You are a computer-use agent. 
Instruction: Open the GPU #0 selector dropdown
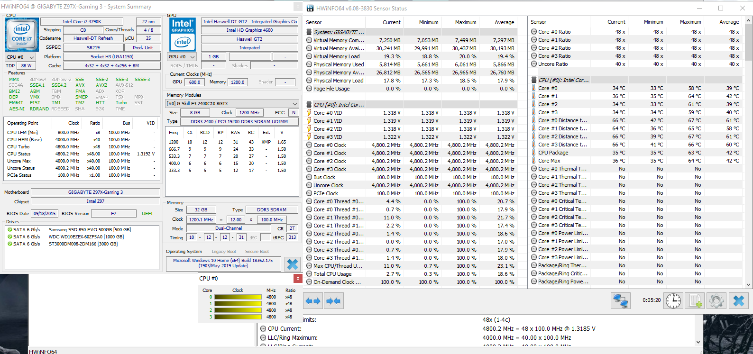click(182, 57)
